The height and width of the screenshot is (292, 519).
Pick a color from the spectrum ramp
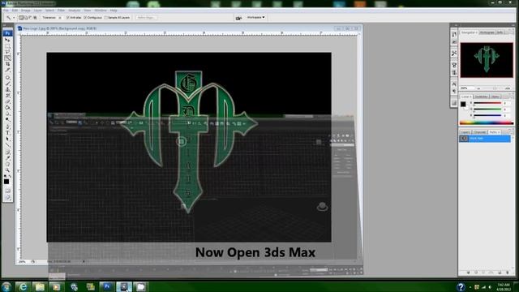tap(487, 122)
